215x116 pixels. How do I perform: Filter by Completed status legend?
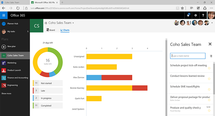[x=48, y=106]
